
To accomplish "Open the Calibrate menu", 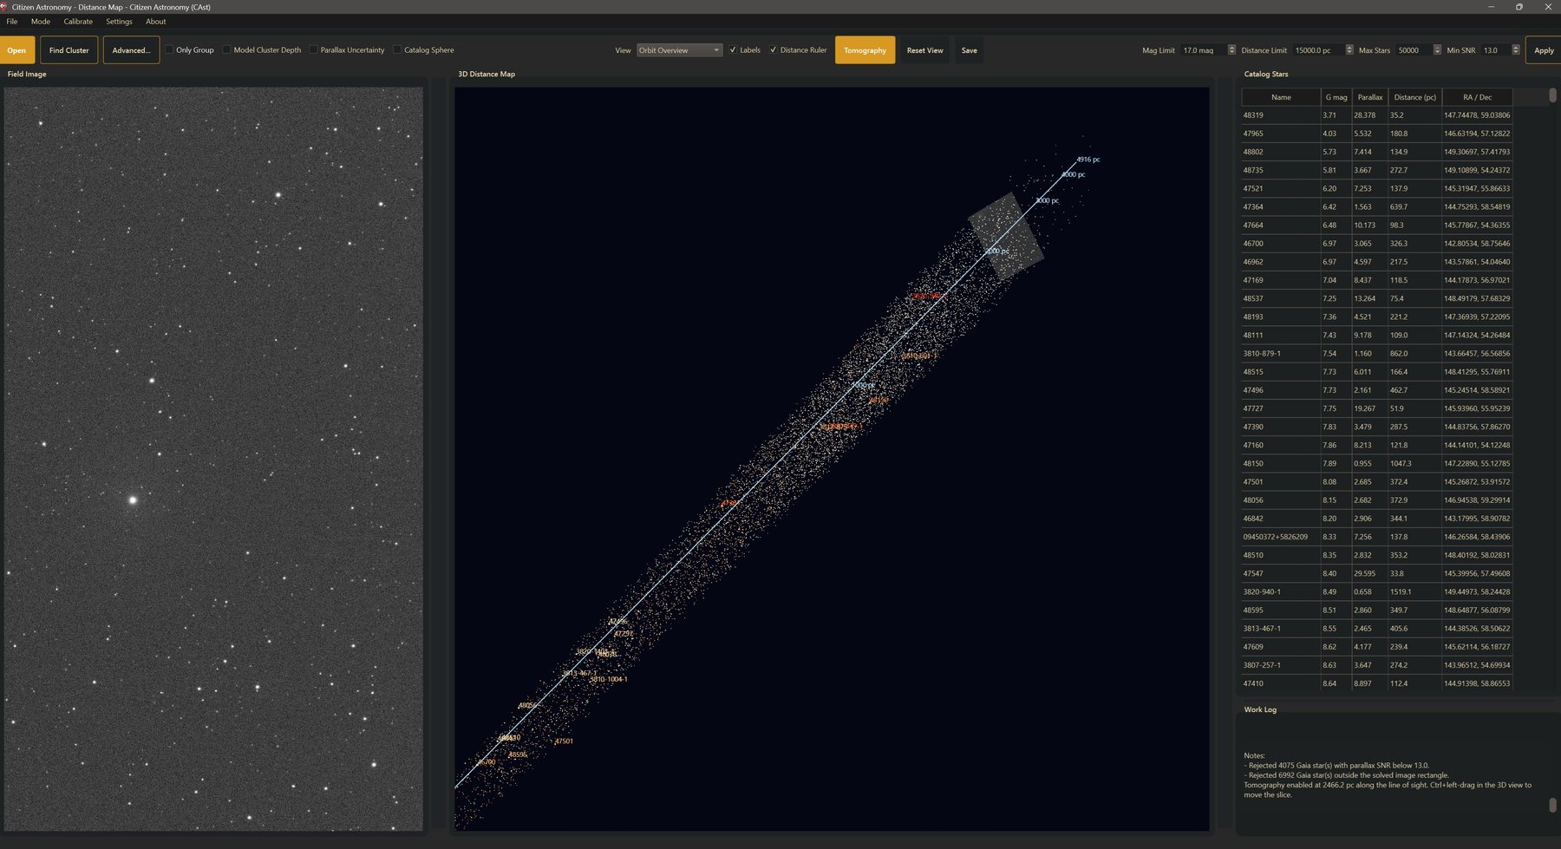I will pyautogui.click(x=78, y=22).
